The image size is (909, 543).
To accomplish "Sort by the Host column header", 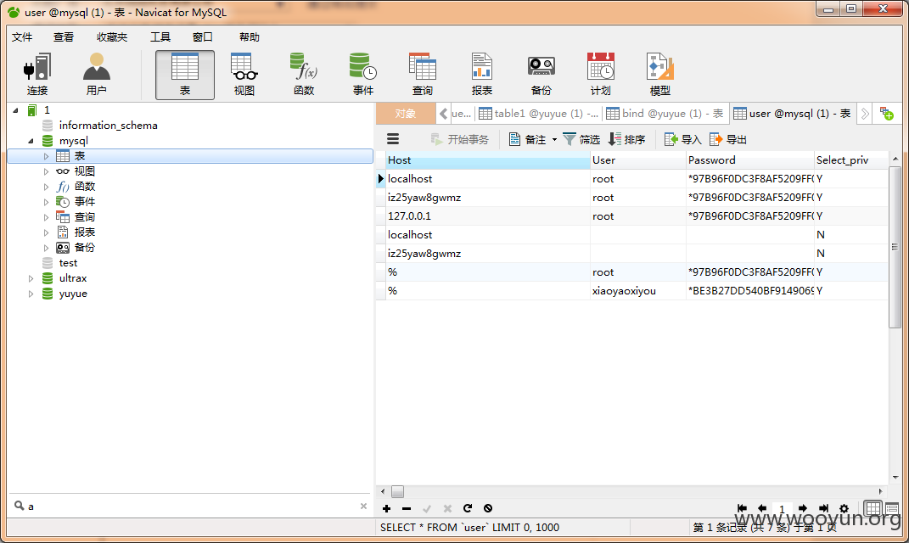I will click(x=488, y=160).
